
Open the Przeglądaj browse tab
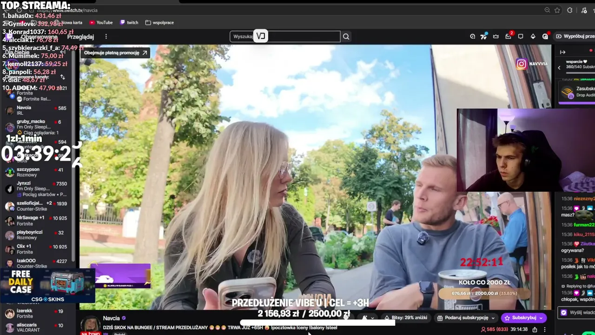click(x=80, y=37)
